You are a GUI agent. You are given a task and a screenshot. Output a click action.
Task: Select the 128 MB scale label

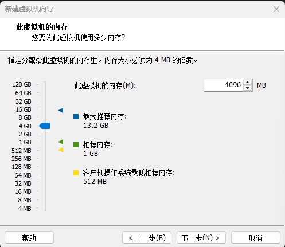21,167
